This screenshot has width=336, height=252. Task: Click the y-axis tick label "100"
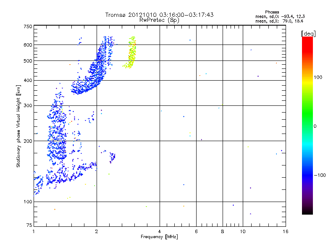point(28,202)
